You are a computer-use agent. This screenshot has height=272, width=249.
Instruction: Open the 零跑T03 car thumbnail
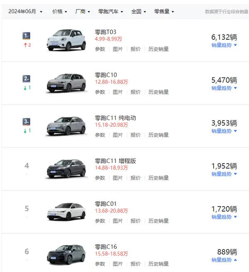coord(66,40)
